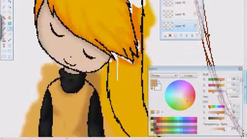Click the H value field showing 37
Screen dimensions: 247x139
233,107
